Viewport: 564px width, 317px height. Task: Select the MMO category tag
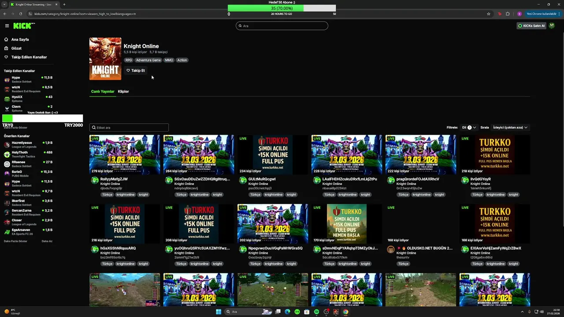(169, 60)
